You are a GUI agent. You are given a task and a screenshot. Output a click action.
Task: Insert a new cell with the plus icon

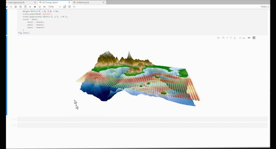point(11,7)
